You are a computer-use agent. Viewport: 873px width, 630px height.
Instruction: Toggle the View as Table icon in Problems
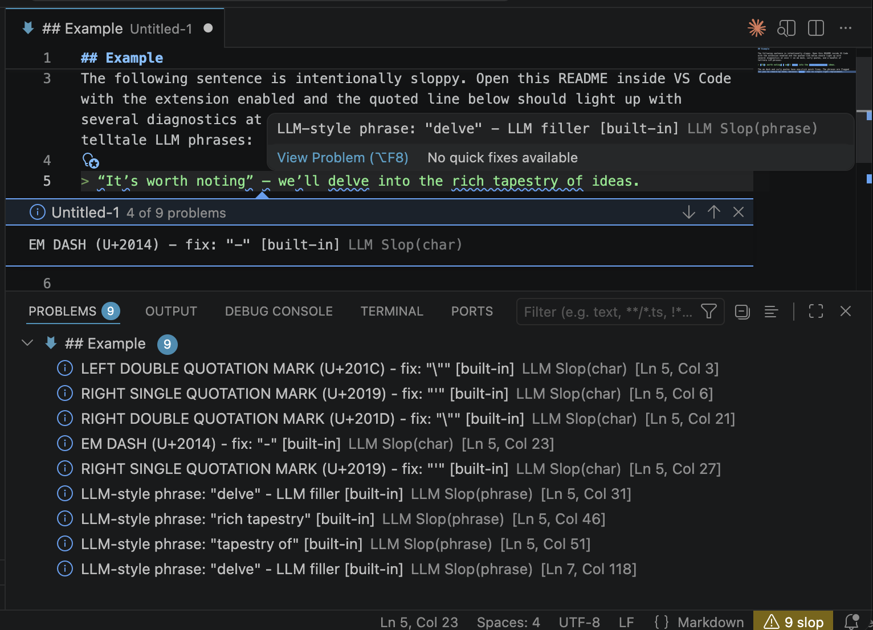click(x=771, y=312)
